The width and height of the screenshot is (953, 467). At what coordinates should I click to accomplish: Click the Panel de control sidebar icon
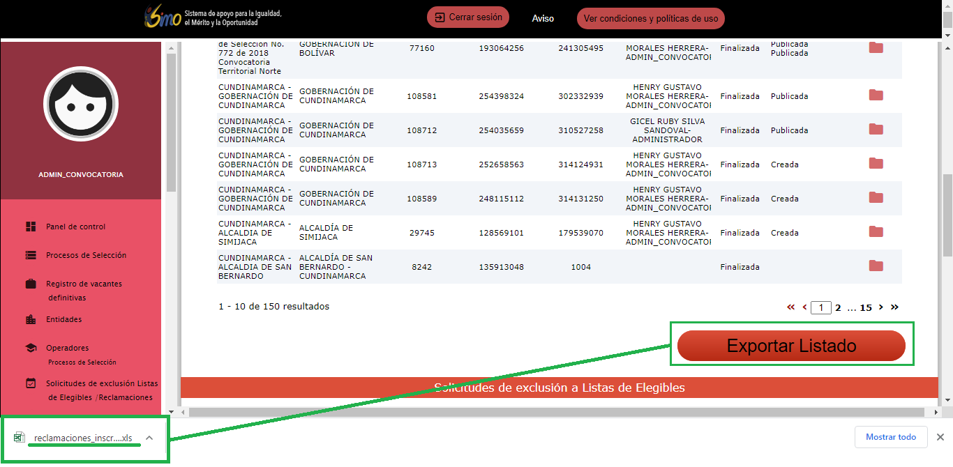(31, 227)
